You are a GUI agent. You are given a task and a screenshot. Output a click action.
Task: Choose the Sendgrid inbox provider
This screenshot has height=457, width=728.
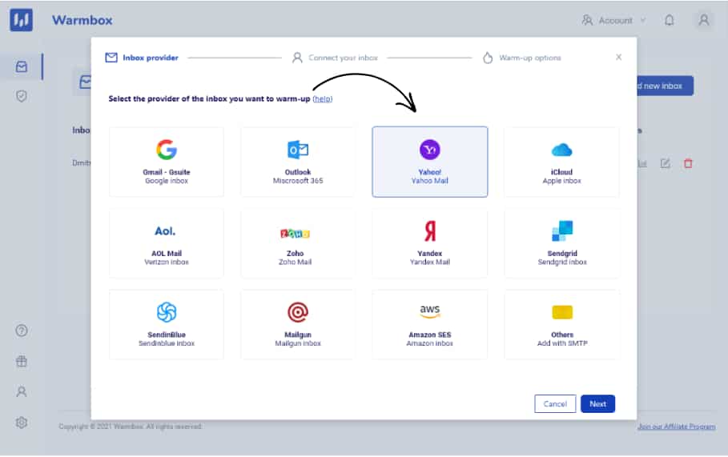point(561,243)
